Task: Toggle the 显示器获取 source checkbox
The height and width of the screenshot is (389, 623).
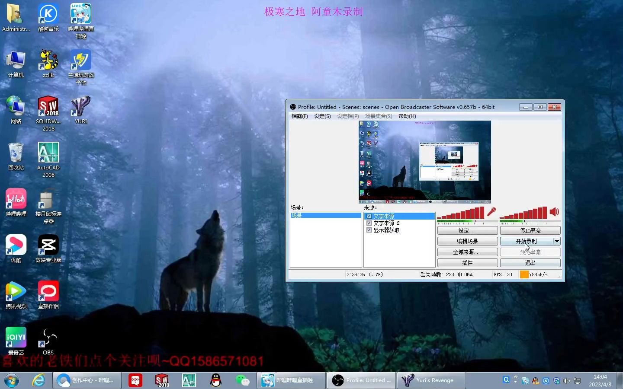Action: (x=369, y=230)
